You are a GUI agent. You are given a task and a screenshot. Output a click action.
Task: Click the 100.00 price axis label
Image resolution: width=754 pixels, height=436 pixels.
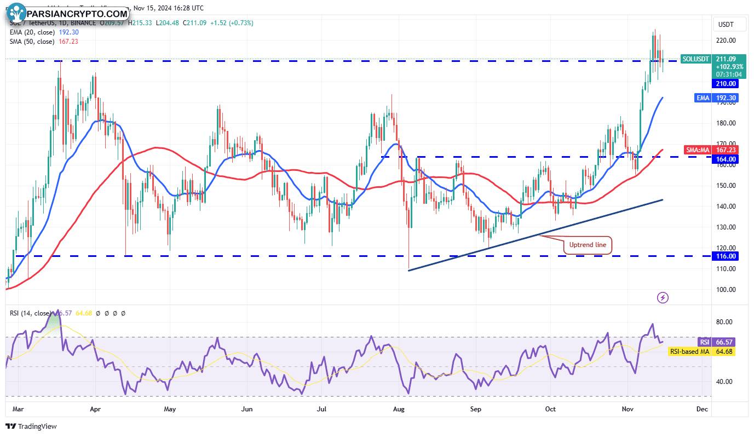point(725,290)
